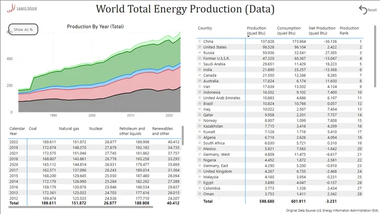380x214 pixels.
Task: Select the 2017 year row
Action: click(x=94, y=170)
